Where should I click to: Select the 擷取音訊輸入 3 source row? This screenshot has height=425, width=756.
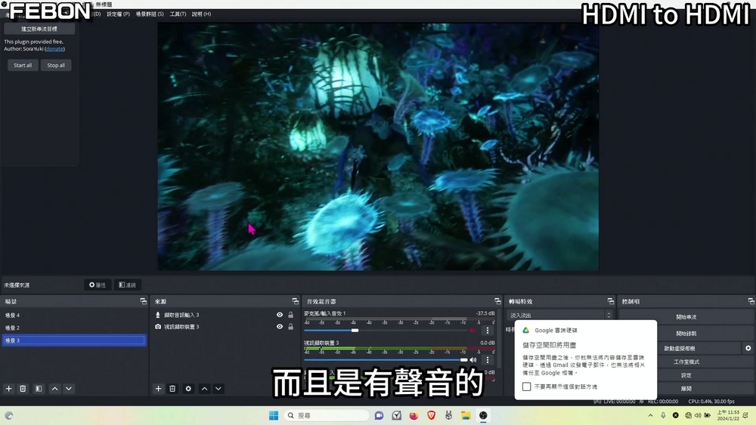coord(225,314)
